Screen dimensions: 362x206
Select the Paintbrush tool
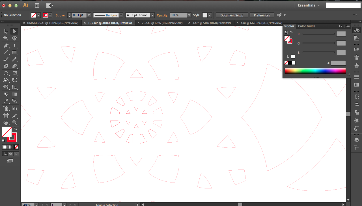coord(6,59)
